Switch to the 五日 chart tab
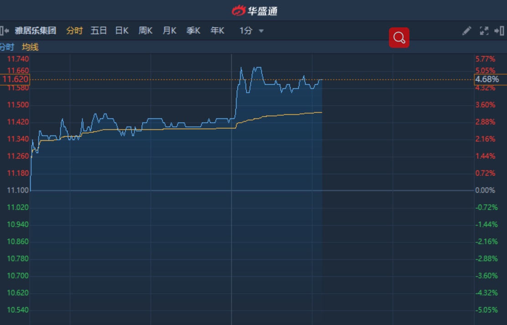Image resolution: width=507 pixels, height=325 pixels. pyautogui.click(x=98, y=31)
